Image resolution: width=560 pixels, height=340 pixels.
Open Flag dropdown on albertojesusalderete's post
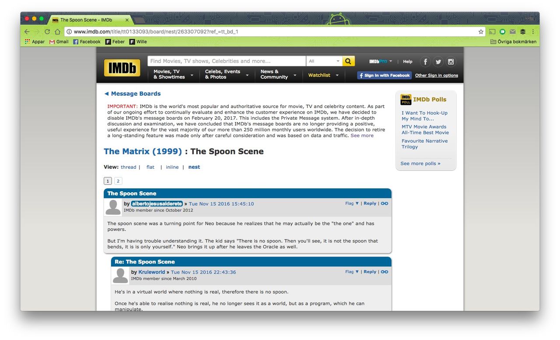352,203
